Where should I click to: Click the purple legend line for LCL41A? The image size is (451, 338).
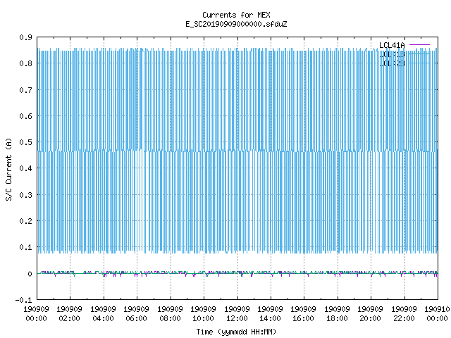click(x=419, y=45)
